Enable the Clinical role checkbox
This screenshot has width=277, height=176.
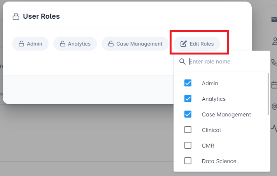pos(188,130)
